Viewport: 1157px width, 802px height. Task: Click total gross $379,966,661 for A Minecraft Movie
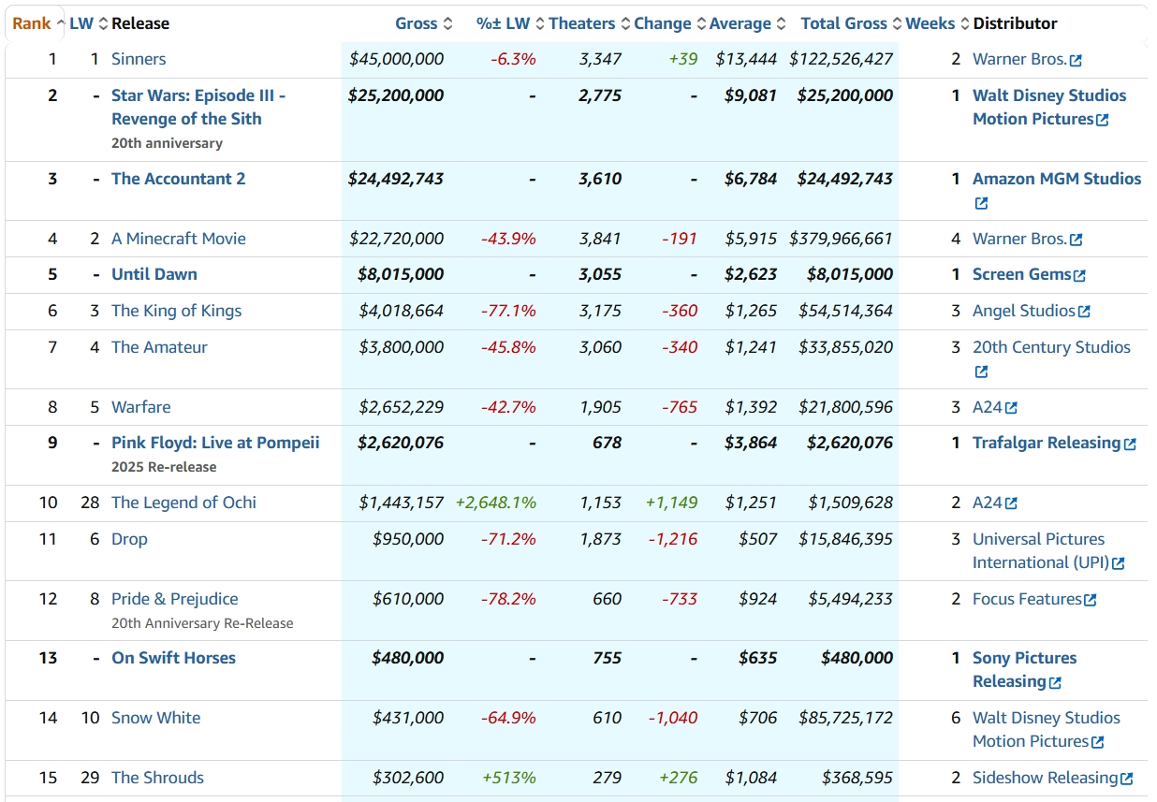pos(842,239)
